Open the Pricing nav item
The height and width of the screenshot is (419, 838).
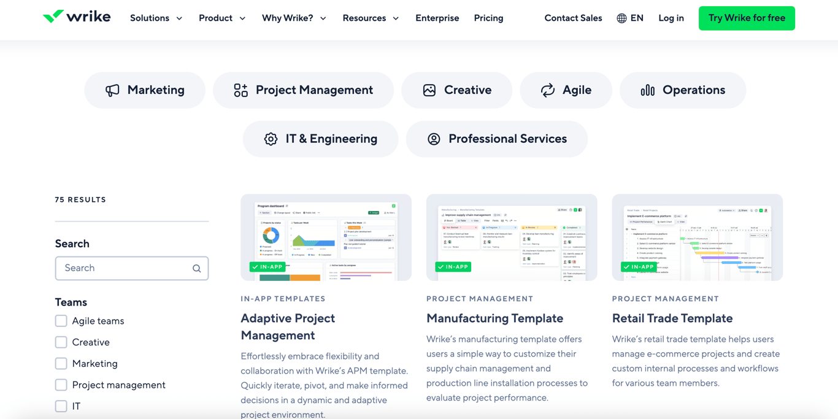[x=488, y=18]
